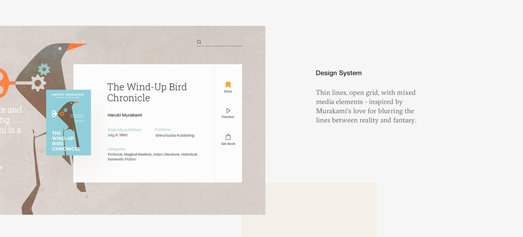Click the Originally published label
This screenshot has height=237, width=523.
pyautogui.click(x=124, y=130)
